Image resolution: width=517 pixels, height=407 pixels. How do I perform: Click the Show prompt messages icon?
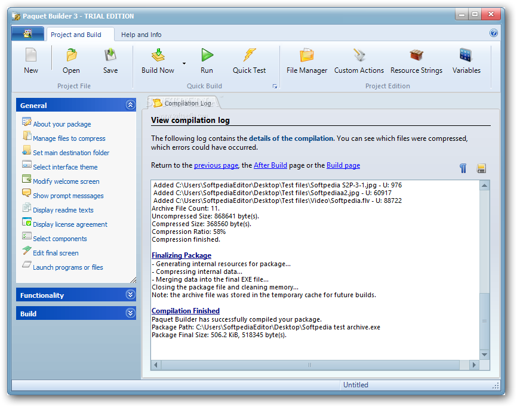26,193
